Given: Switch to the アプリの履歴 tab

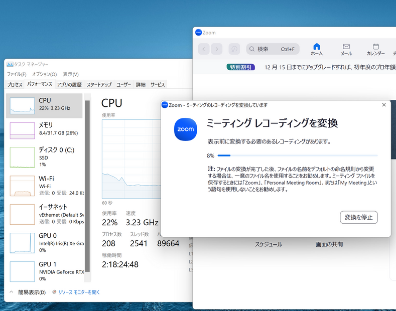Looking at the screenshot, I should (x=69, y=85).
